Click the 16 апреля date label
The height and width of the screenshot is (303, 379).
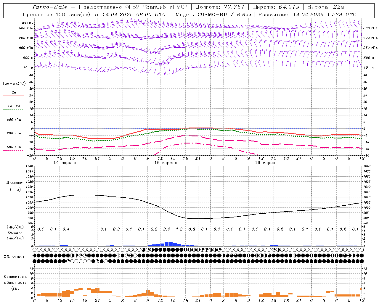pos(266,163)
